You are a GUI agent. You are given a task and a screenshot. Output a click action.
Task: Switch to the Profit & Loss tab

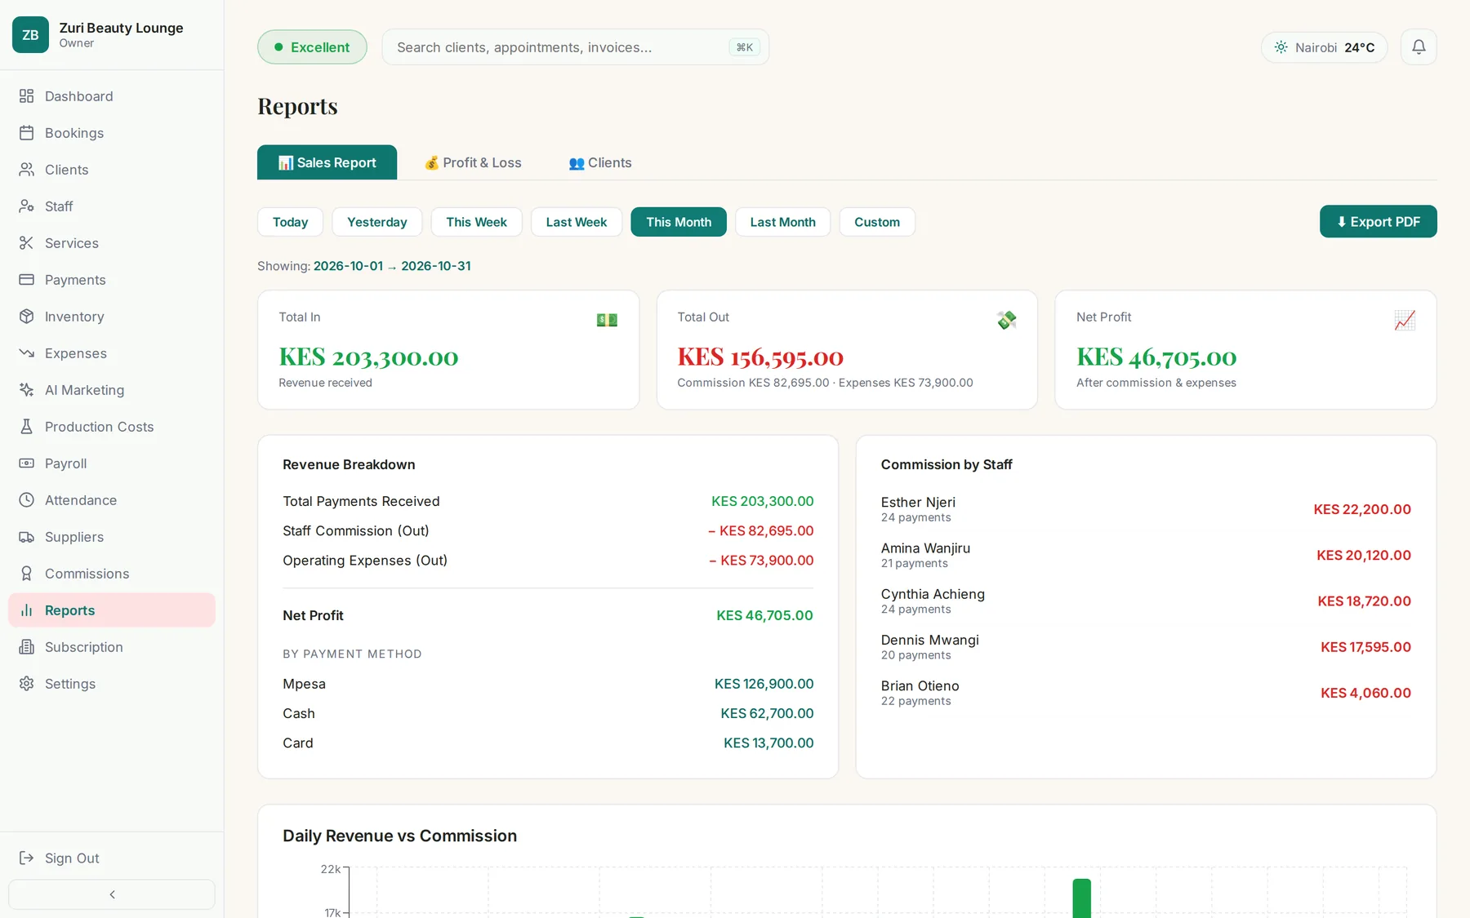click(473, 162)
